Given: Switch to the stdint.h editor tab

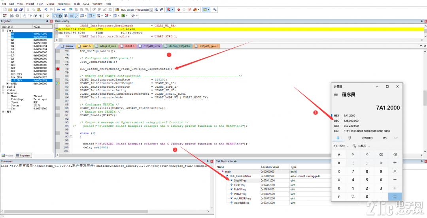Looking at the screenshot, I should click(x=128, y=46).
